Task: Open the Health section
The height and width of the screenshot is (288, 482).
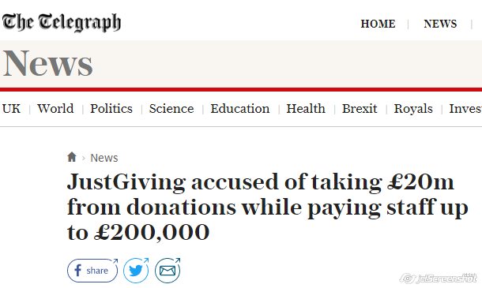Action: [306, 109]
